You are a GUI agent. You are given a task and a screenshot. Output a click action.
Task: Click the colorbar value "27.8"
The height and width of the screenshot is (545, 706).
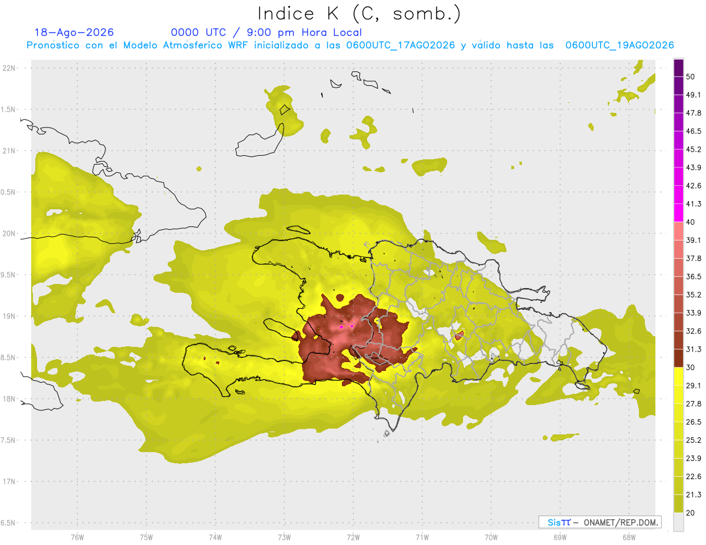point(693,404)
